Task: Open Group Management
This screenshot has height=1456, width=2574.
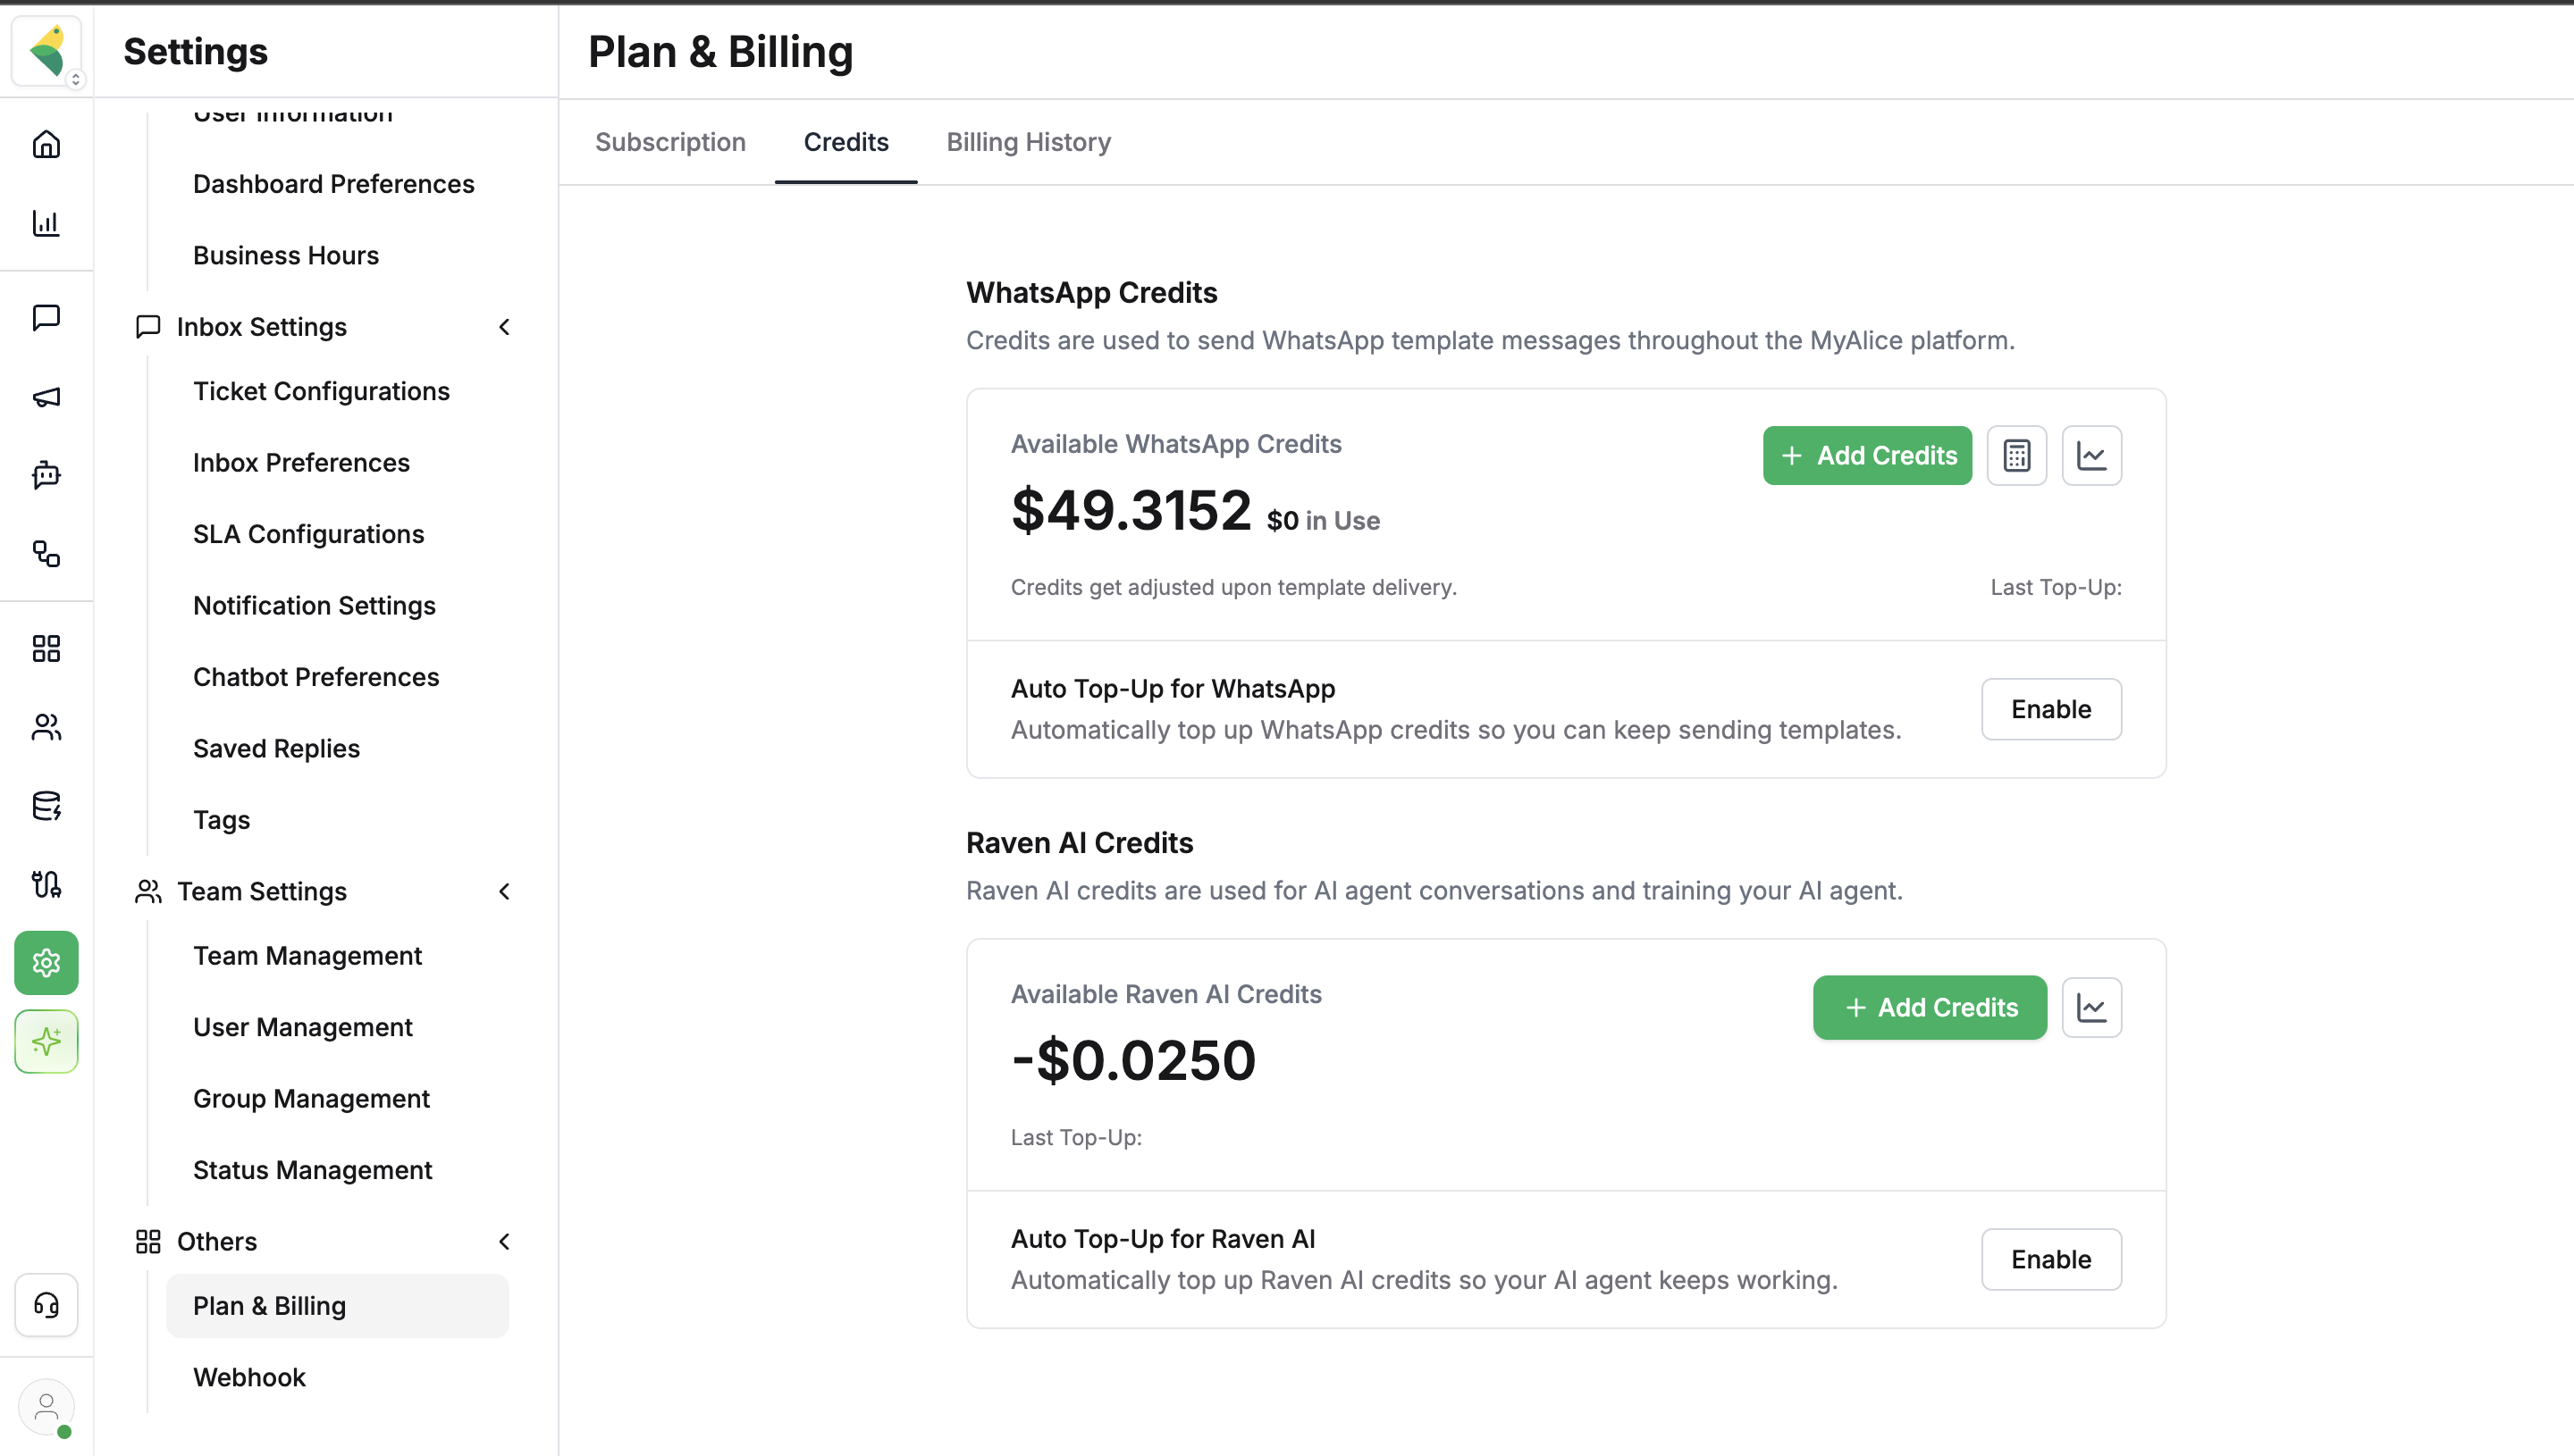Action: [311, 1098]
